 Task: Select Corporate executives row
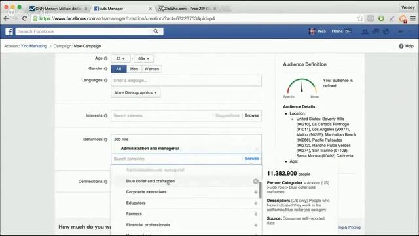coord(186,192)
